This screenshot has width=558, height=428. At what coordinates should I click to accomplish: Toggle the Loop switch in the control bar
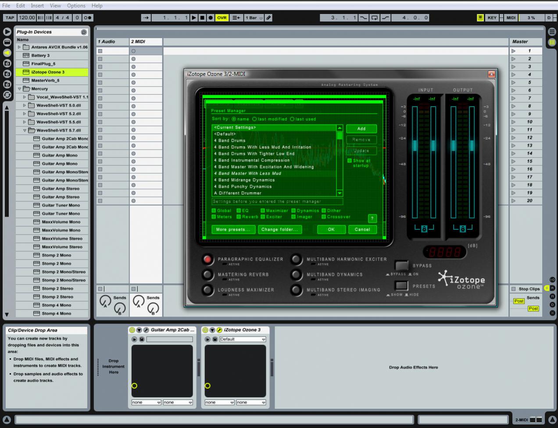375,18
